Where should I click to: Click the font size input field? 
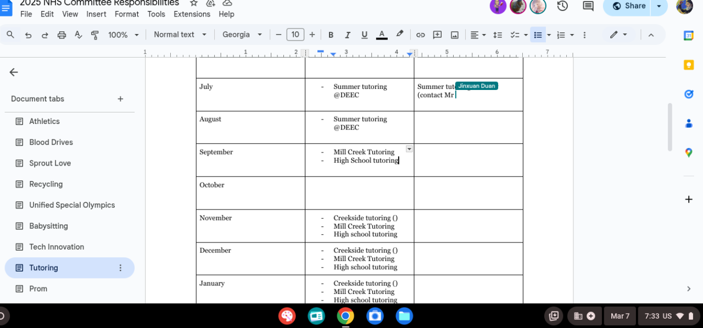point(295,35)
